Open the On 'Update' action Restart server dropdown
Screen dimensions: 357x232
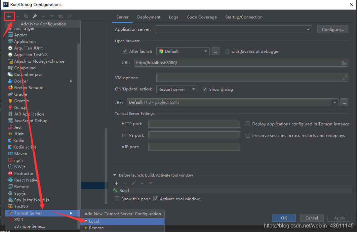(x=177, y=89)
